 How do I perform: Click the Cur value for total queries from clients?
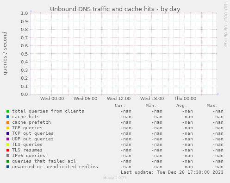pyautogui.click(x=126, y=111)
